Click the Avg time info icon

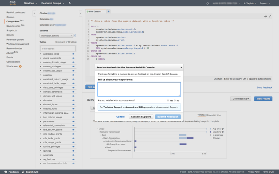point(223,129)
